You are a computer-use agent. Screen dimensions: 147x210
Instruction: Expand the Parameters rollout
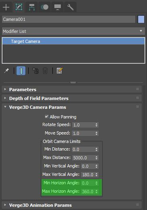[x=72, y=89]
